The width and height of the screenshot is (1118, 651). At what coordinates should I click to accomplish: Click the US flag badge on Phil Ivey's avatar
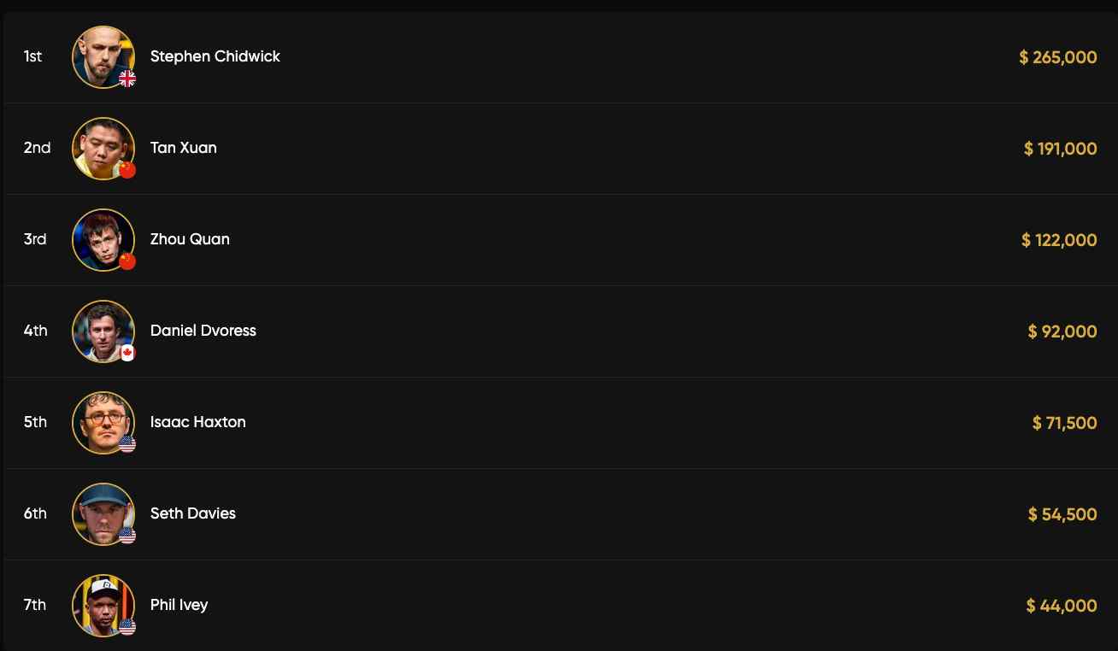click(127, 627)
